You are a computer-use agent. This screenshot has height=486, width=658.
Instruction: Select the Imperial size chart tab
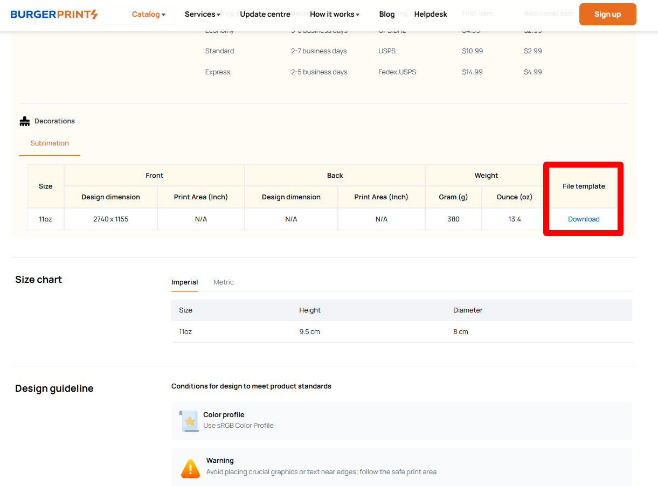click(184, 282)
